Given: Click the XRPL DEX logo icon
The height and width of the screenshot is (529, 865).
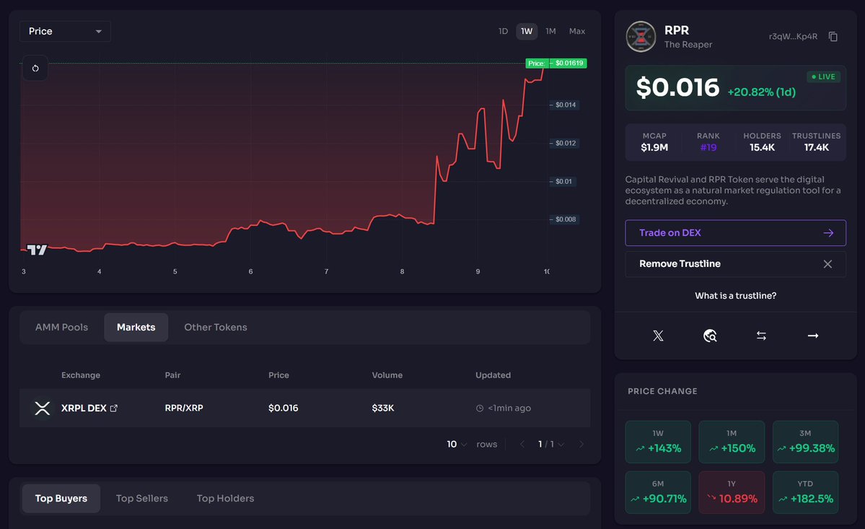Looking at the screenshot, I should pos(43,408).
